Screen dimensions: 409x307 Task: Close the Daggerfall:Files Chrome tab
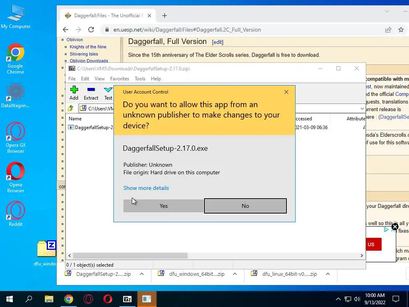tap(149, 16)
